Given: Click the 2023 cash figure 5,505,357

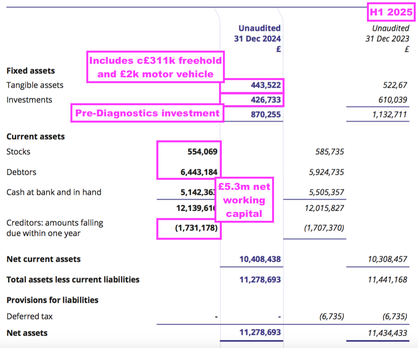Looking at the screenshot, I should (x=326, y=192).
